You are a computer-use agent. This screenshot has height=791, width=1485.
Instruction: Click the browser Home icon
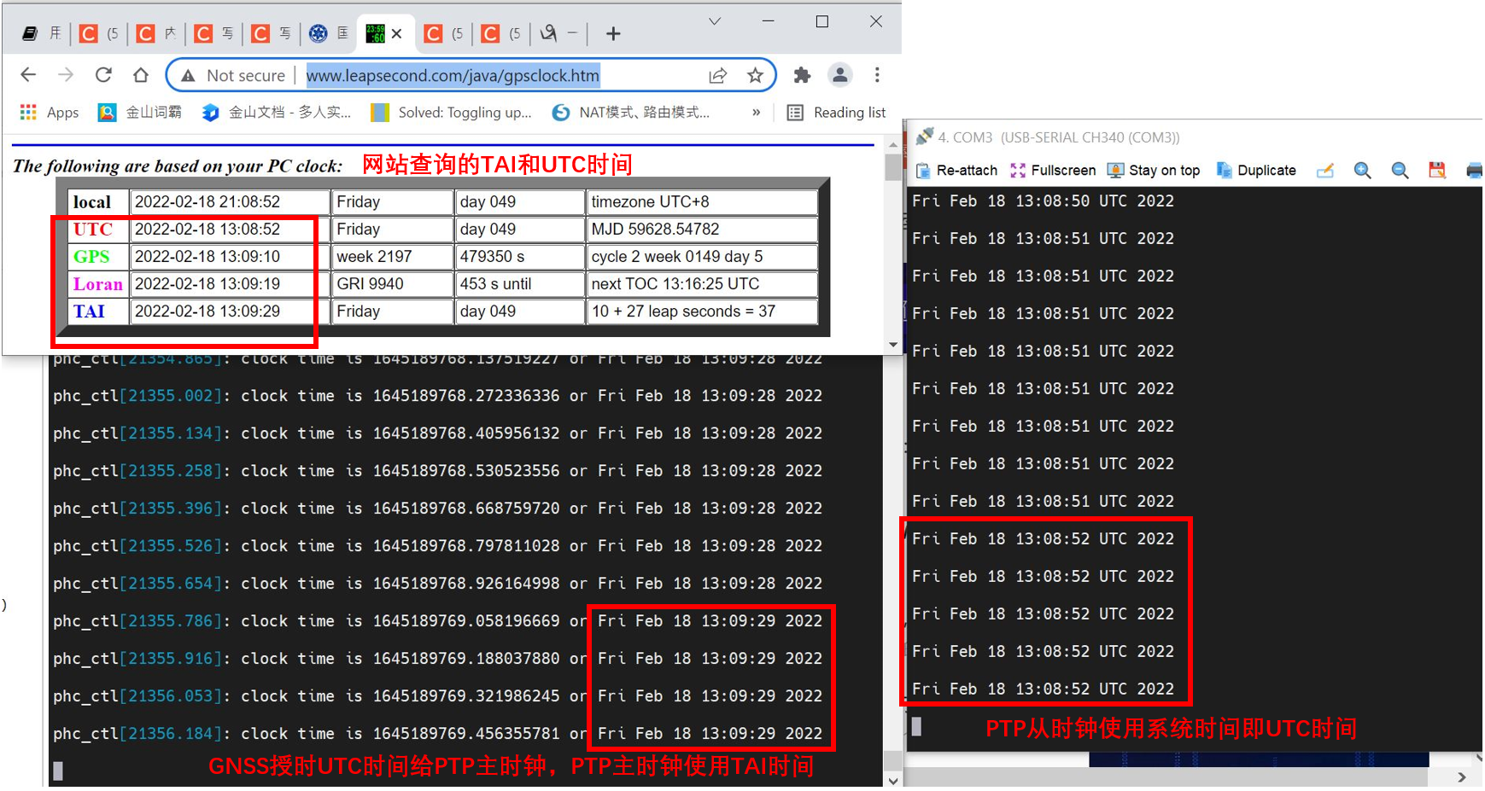141,75
